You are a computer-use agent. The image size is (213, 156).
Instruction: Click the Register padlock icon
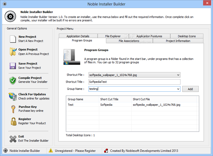click(x=14, y=121)
